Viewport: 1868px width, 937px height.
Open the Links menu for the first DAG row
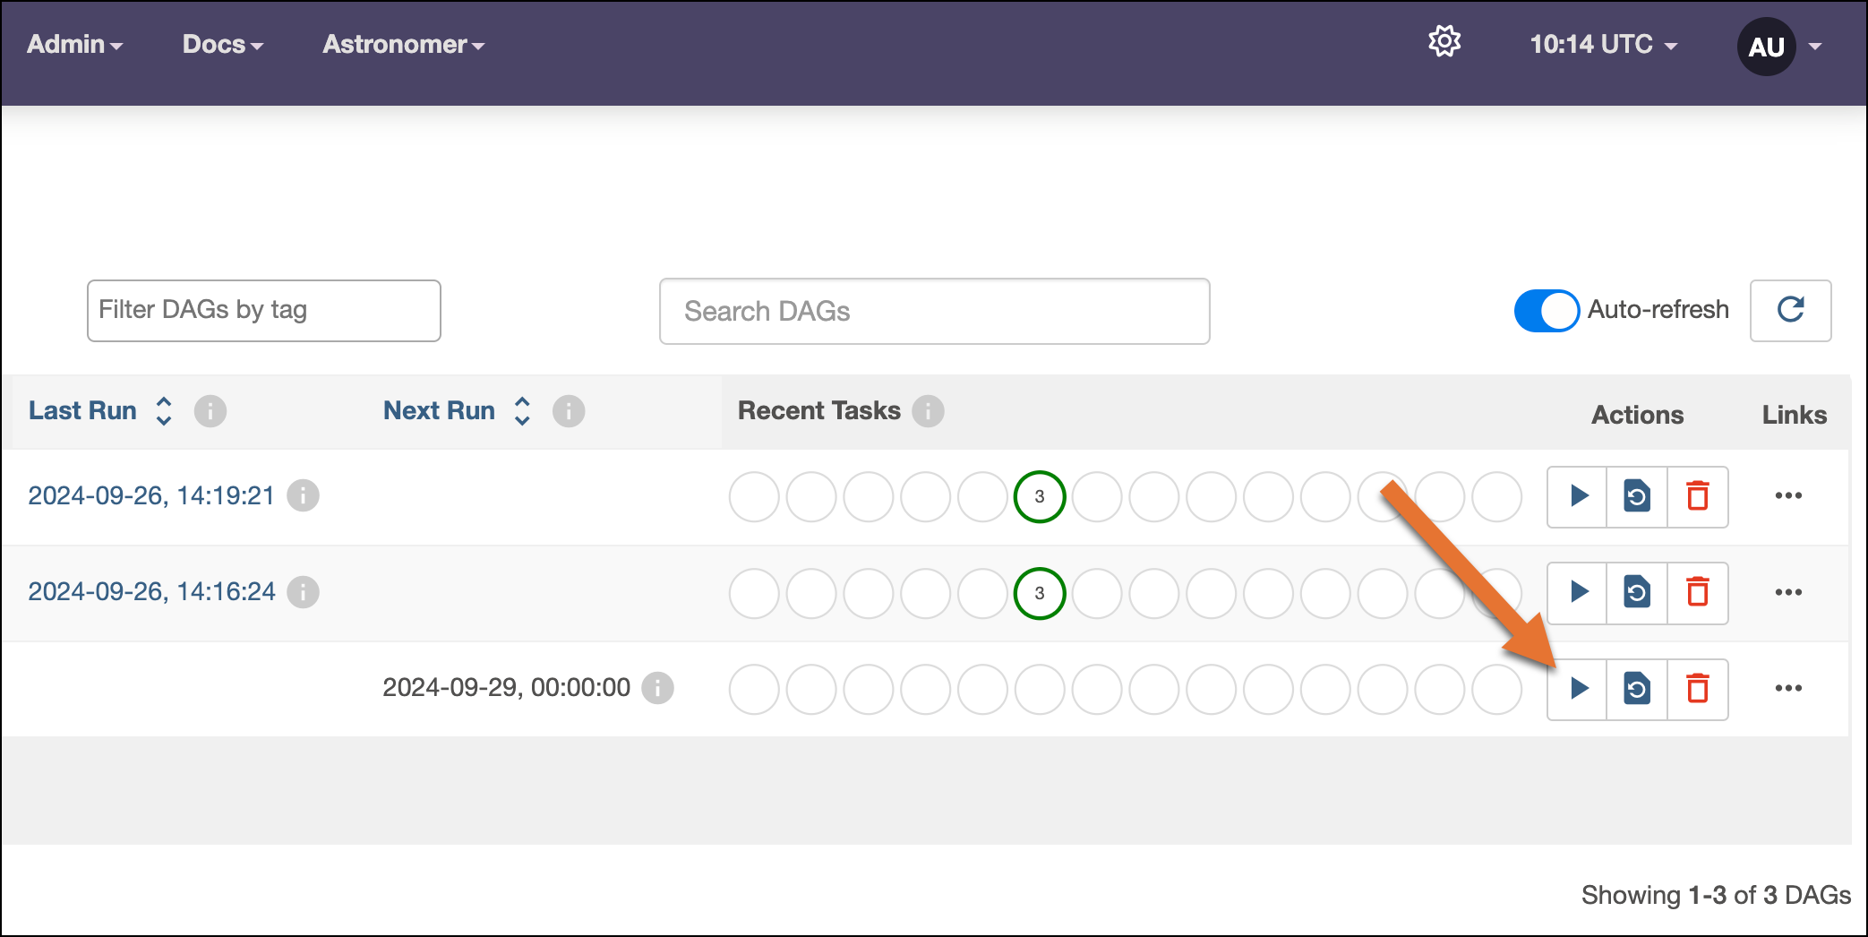coord(1789,496)
